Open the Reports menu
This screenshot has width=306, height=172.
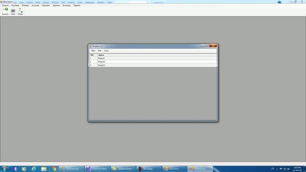77,5
